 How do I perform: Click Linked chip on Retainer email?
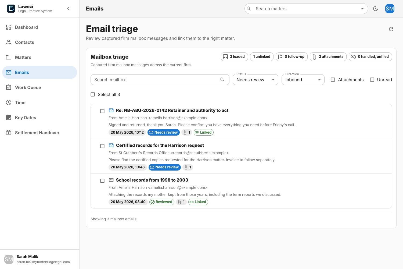pos(204,132)
